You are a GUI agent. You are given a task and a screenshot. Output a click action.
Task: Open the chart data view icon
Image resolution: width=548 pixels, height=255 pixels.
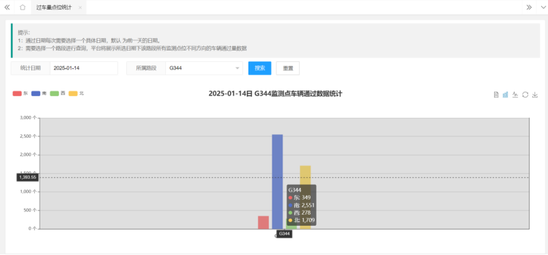point(496,95)
